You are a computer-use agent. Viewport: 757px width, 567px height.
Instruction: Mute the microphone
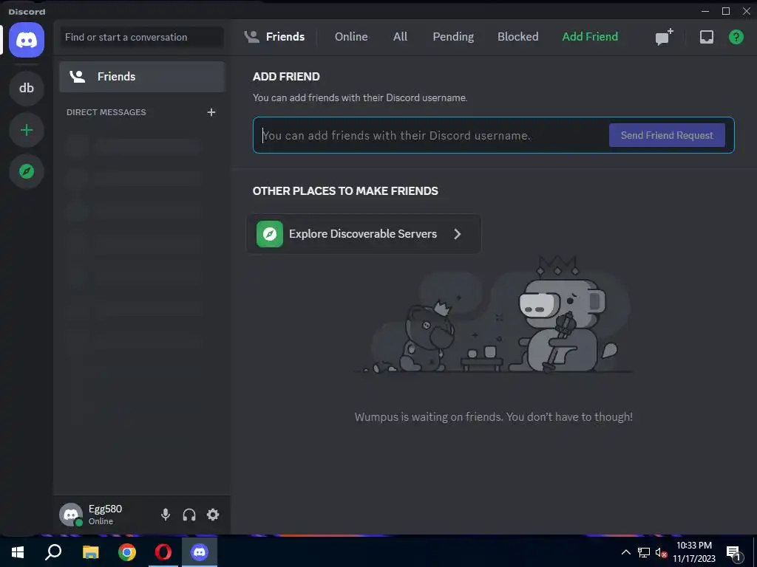(166, 515)
